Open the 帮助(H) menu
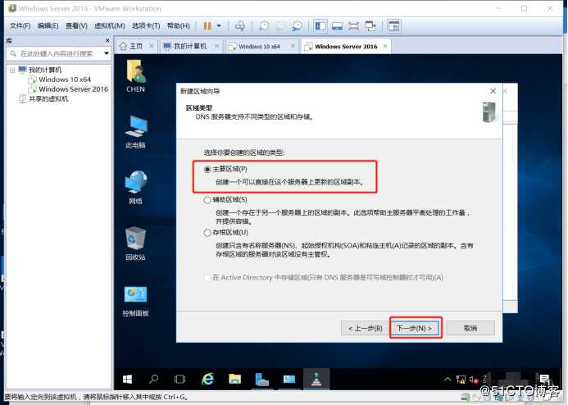This screenshot has width=568, height=405. pyautogui.click(x=178, y=25)
